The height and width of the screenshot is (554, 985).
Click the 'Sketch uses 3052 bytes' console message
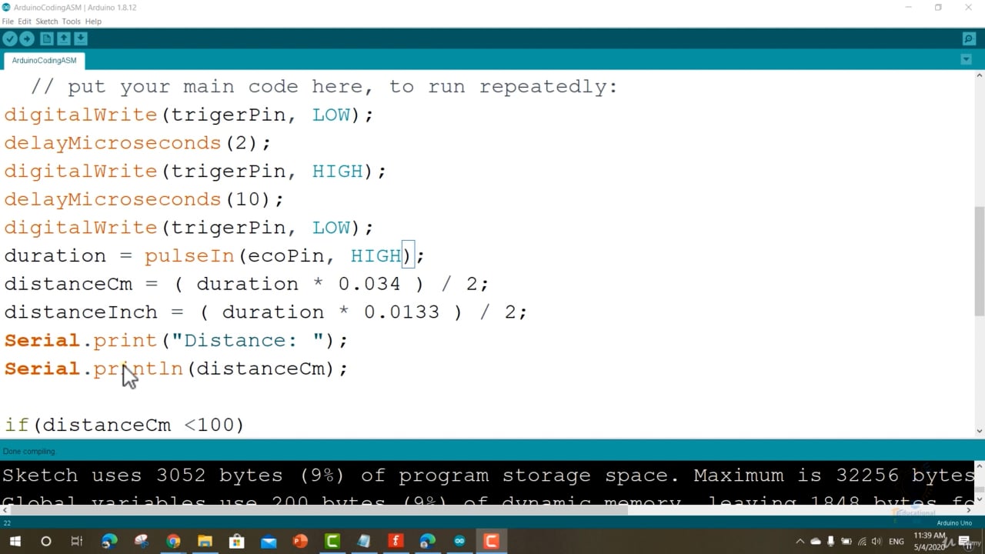click(x=489, y=476)
